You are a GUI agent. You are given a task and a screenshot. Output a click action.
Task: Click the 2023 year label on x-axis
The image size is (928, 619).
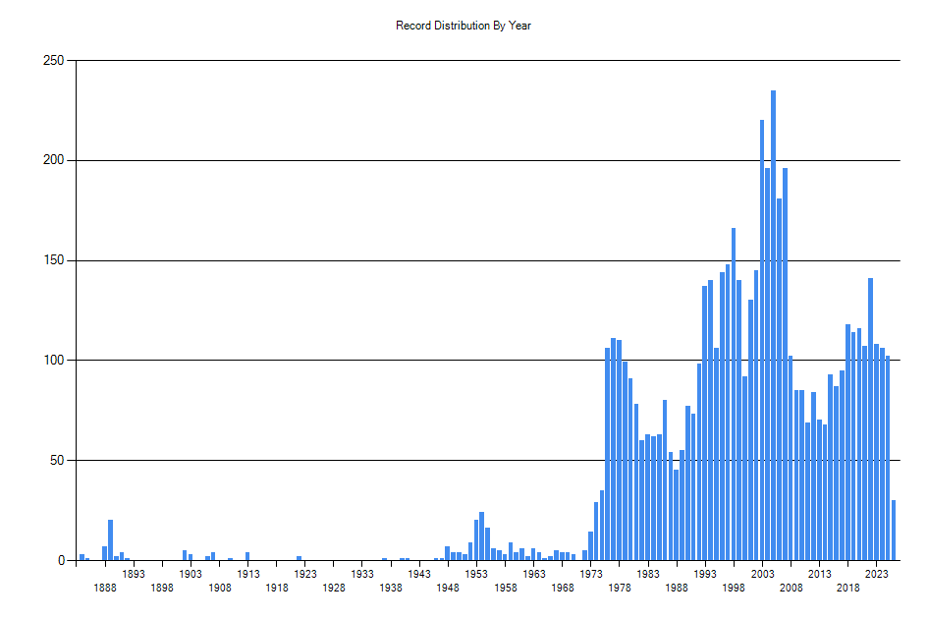(x=877, y=574)
